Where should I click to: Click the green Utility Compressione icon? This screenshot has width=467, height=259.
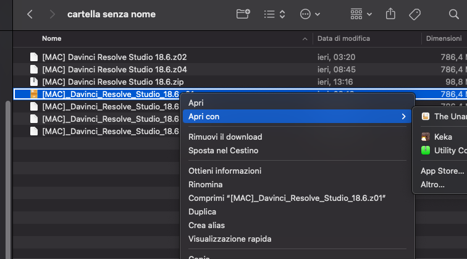point(426,150)
